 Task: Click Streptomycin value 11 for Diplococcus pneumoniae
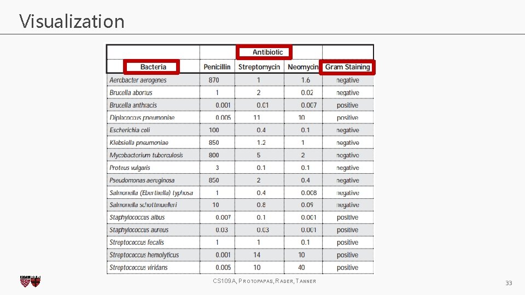click(257, 118)
